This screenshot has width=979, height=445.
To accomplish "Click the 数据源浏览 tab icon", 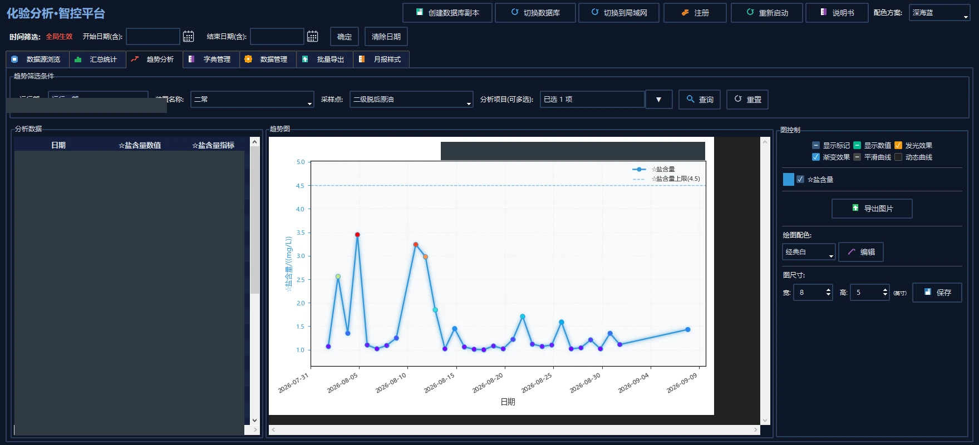I will point(14,59).
